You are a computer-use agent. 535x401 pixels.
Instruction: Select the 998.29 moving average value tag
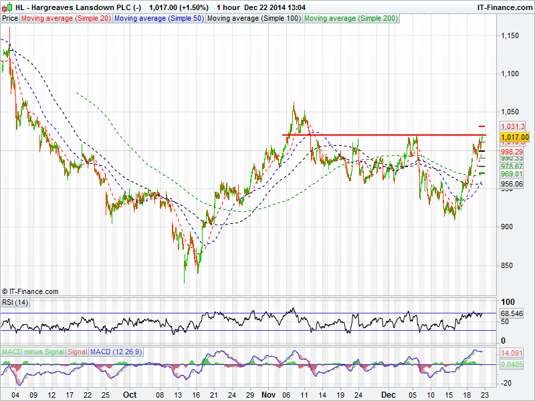(513, 152)
